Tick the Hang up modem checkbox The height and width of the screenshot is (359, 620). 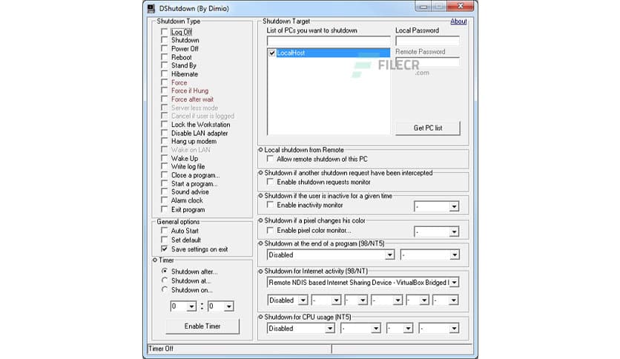165,141
